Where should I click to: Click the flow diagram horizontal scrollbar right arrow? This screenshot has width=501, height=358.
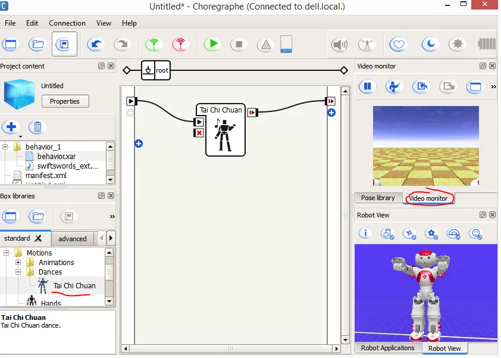coord(336,348)
